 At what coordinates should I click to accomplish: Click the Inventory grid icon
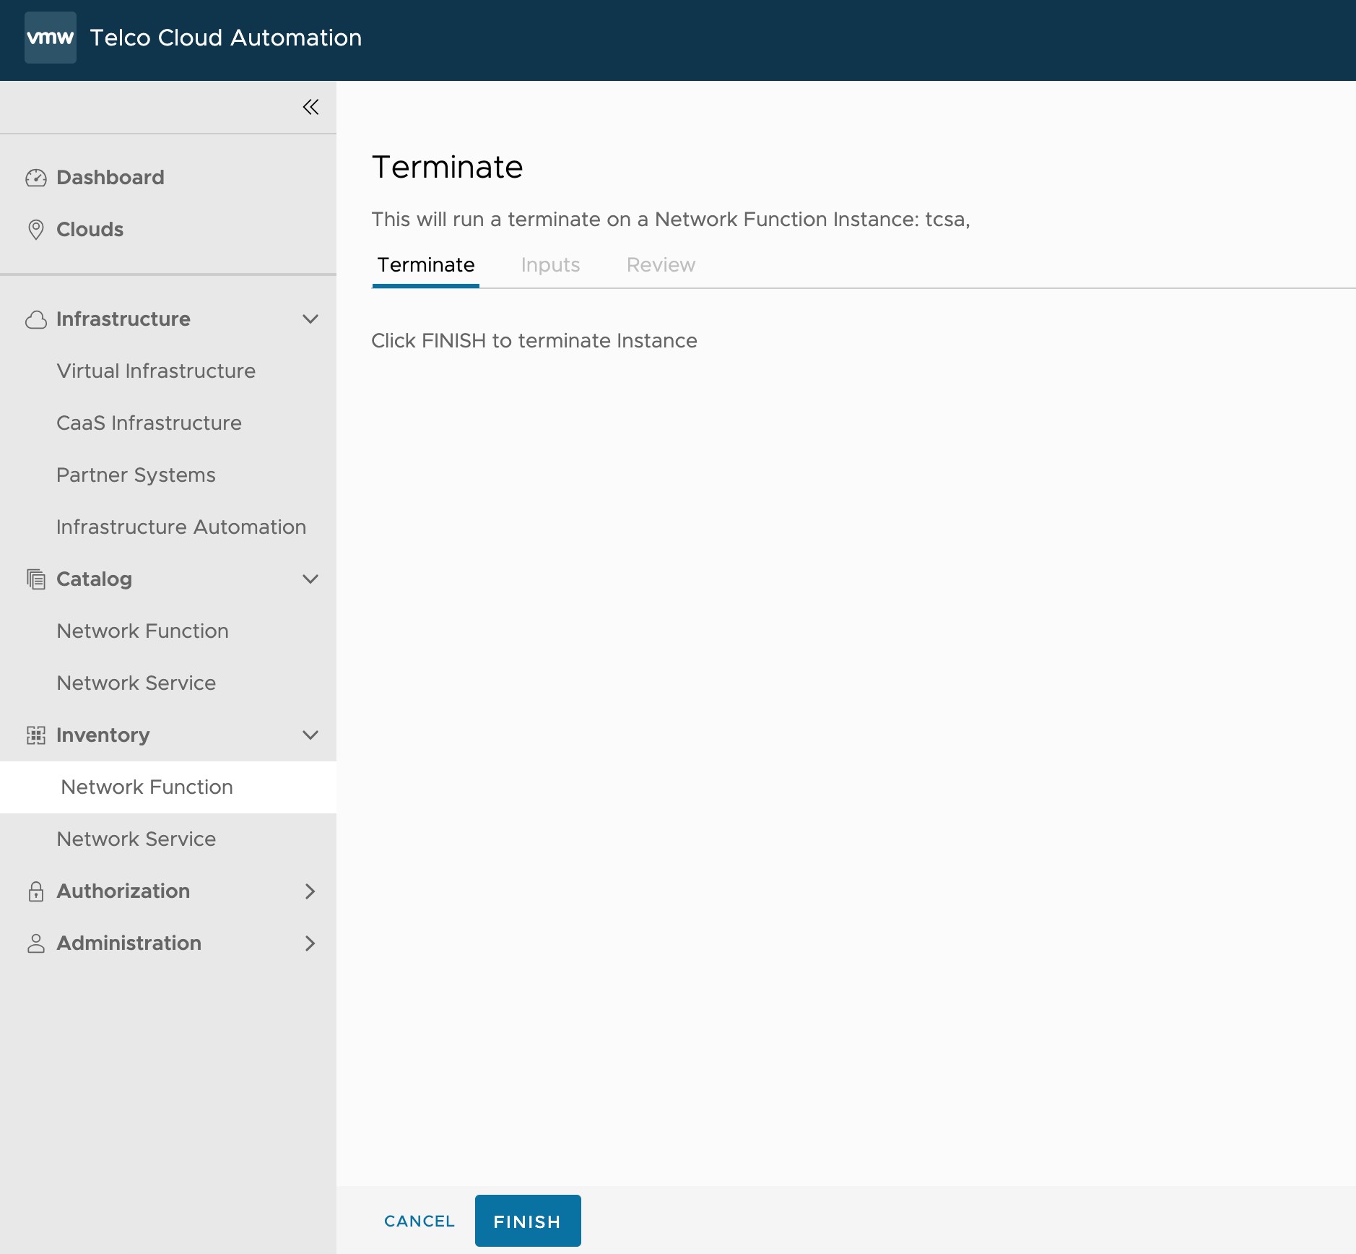pos(36,735)
